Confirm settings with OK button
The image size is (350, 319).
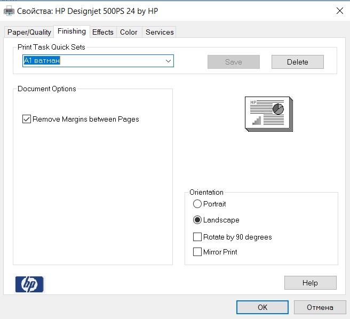point(262,307)
